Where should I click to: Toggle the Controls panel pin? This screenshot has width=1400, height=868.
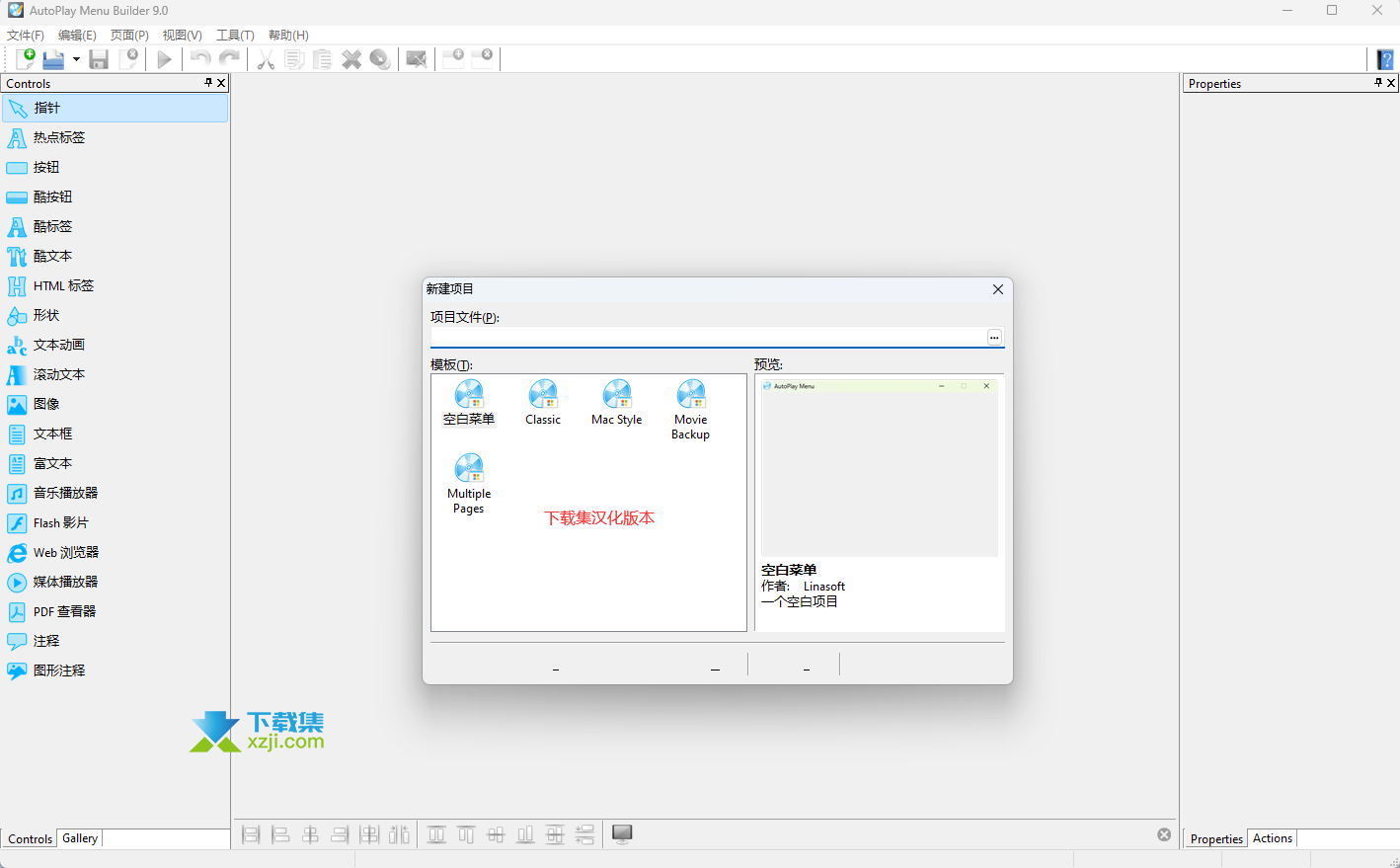(x=208, y=83)
